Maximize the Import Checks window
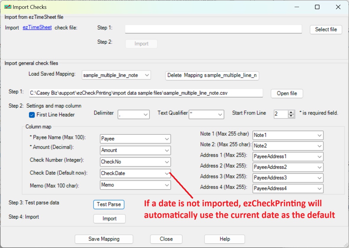 pos(317,7)
